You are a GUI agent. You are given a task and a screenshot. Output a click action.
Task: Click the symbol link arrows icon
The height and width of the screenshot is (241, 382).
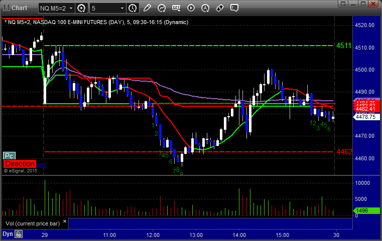coord(220,8)
